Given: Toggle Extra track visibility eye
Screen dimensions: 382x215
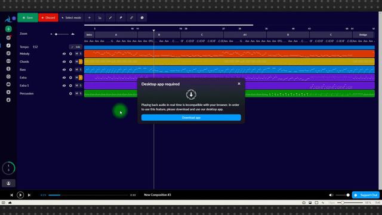Looking at the screenshot, I should [64, 78].
